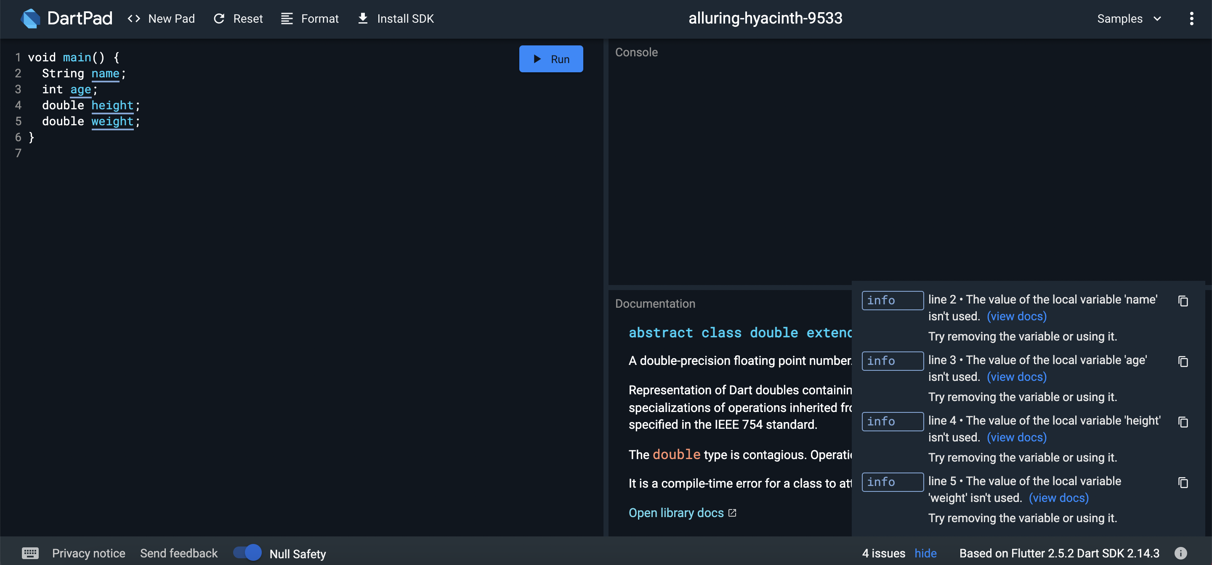
Task: Click the info badge for line 5 issue
Action: (x=893, y=482)
